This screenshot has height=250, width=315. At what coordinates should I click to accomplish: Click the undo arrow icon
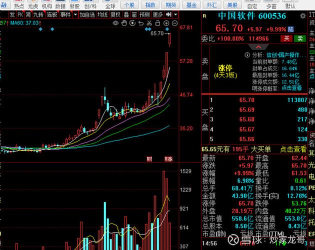tap(141, 23)
